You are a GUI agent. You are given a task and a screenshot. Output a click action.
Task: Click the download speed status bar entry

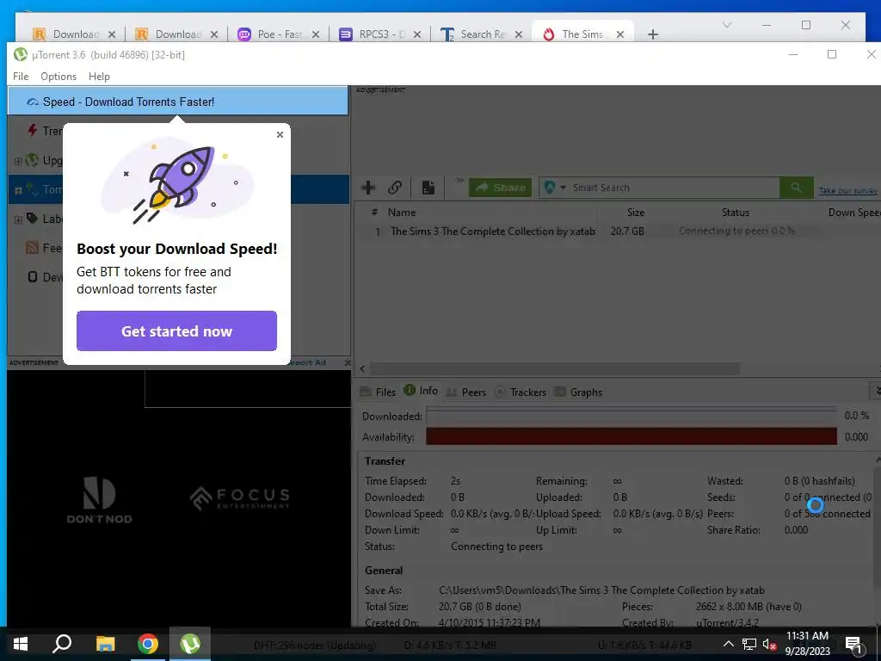click(x=449, y=646)
